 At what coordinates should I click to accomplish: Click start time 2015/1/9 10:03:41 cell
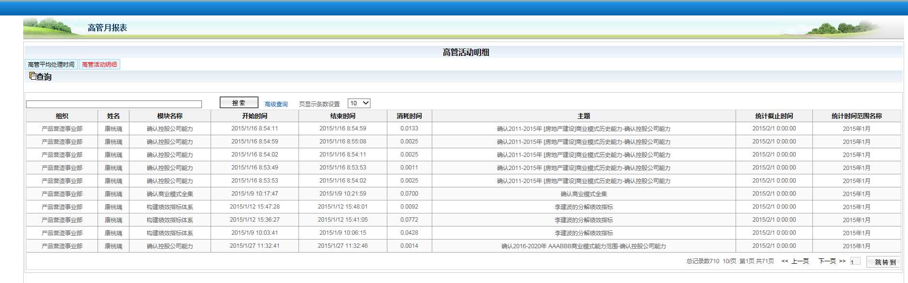(x=255, y=233)
